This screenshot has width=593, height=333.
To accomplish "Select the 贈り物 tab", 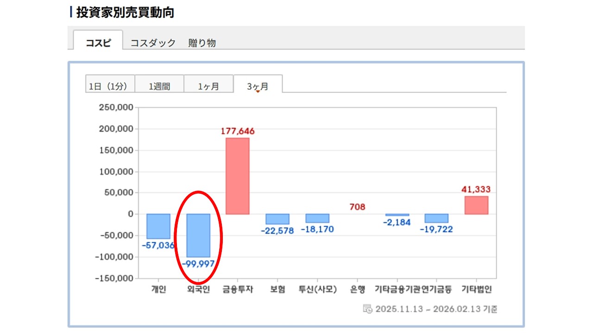I will [202, 43].
